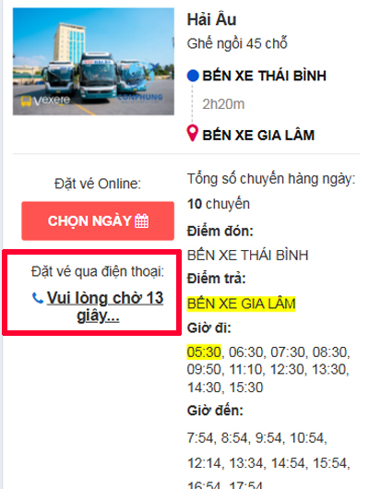The image size is (369, 489).
Task: Select the Hải Âu operator name
Action: tap(211, 19)
